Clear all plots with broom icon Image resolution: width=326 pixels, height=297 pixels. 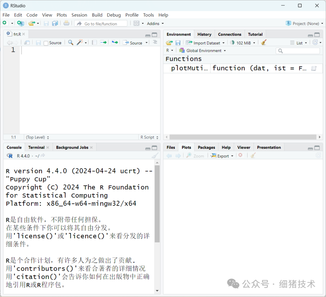[x=253, y=155]
